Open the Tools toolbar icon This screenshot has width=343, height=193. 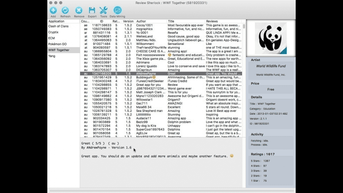104,10
